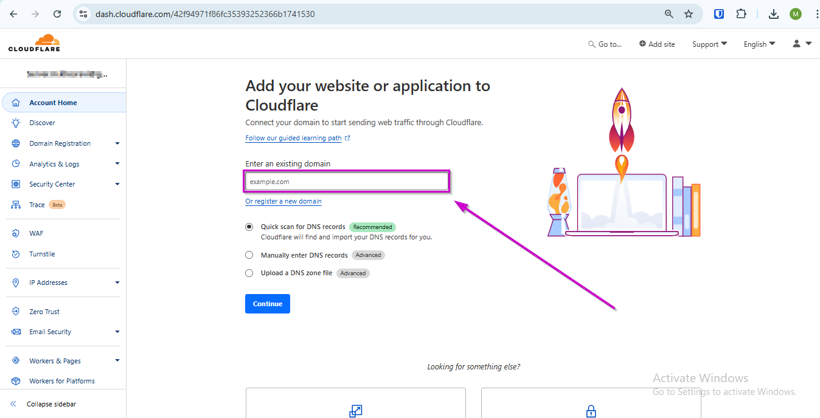The width and height of the screenshot is (820, 418).
Task: Click the Discover lightbulb icon
Action: (16, 123)
